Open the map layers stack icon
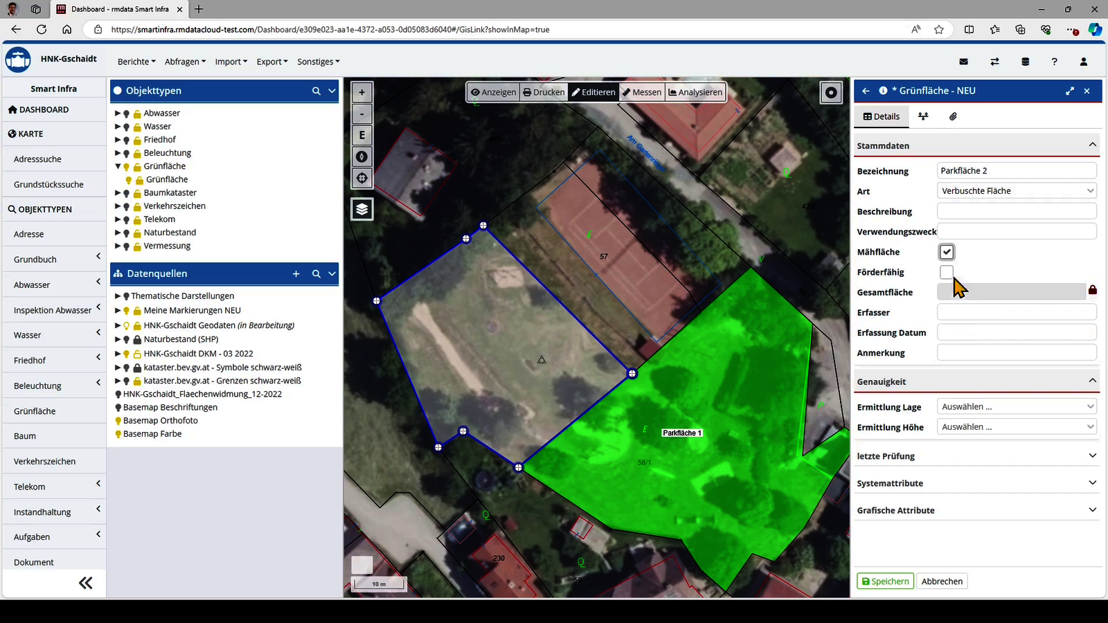This screenshot has width=1108, height=623. click(x=361, y=209)
